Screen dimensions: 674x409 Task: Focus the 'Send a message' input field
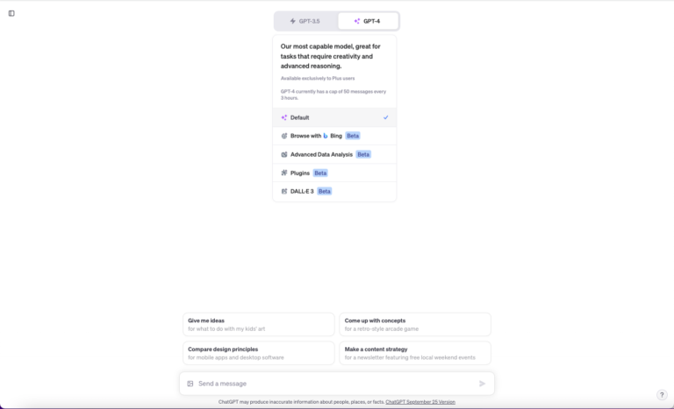(x=333, y=384)
